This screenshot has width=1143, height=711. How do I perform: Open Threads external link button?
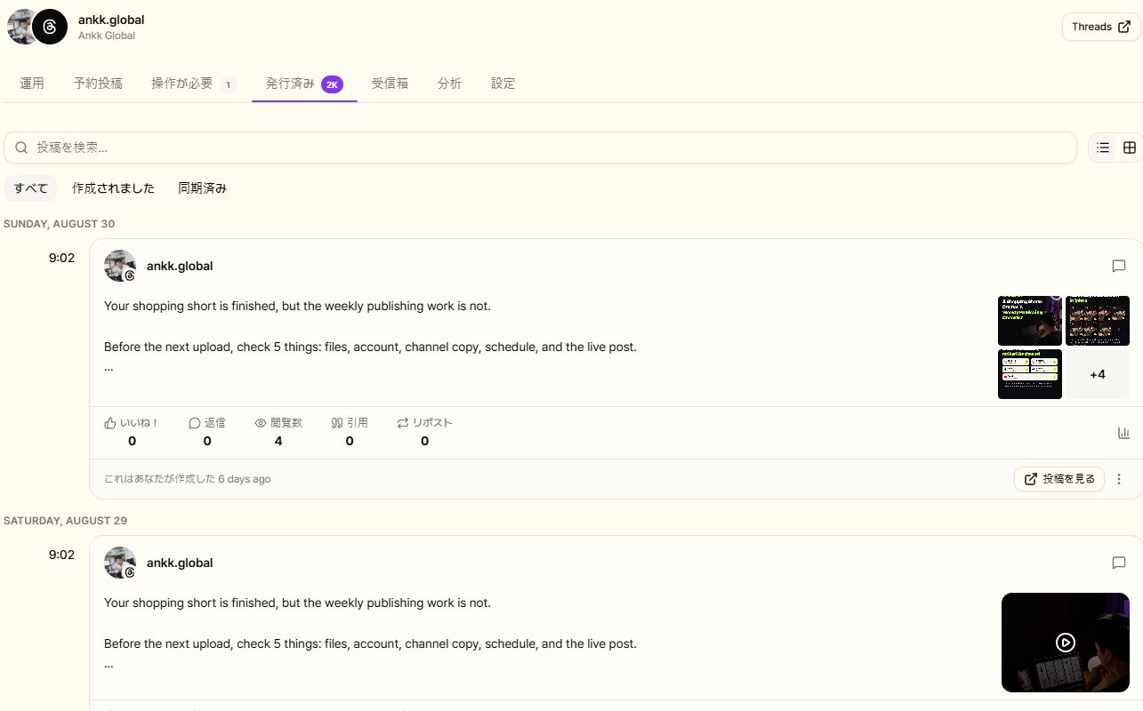(1101, 27)
